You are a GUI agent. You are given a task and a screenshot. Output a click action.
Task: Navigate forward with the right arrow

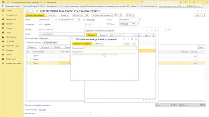pyautogui.click(x=32, y=11)
